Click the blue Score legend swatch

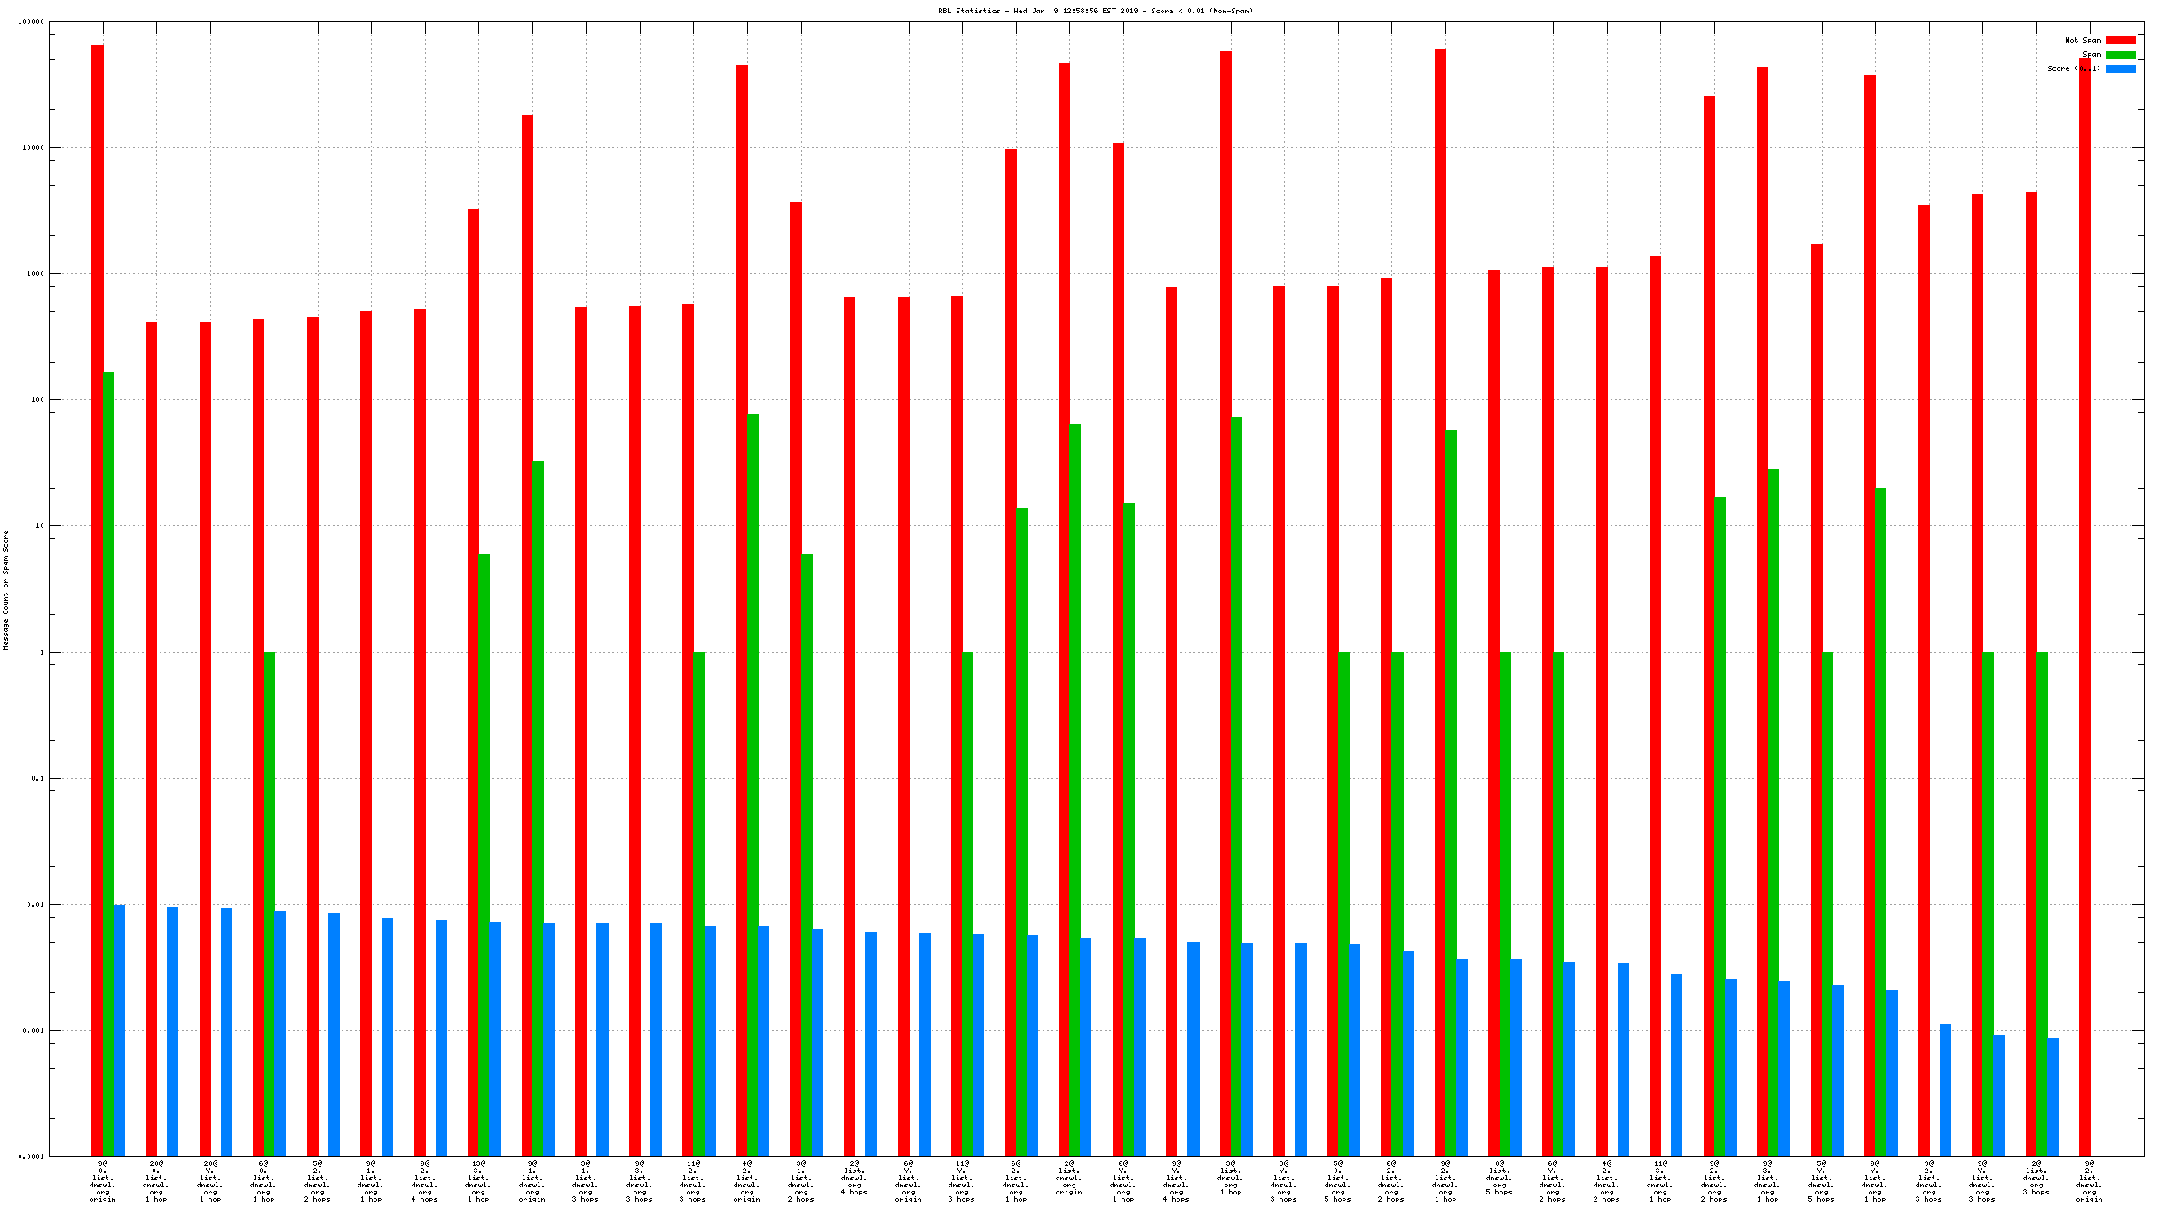coord(2120,68)
